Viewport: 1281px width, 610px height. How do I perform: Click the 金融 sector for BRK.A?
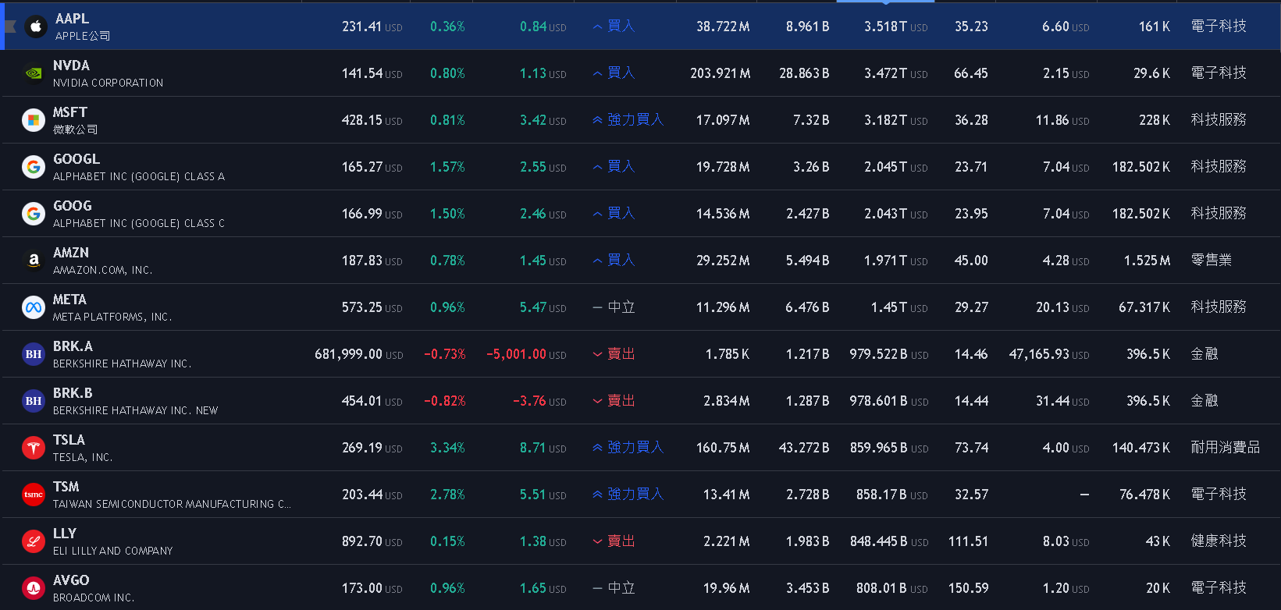tap(1204, 354)
